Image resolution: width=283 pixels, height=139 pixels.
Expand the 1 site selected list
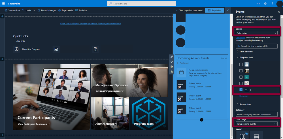click(244, 52)
